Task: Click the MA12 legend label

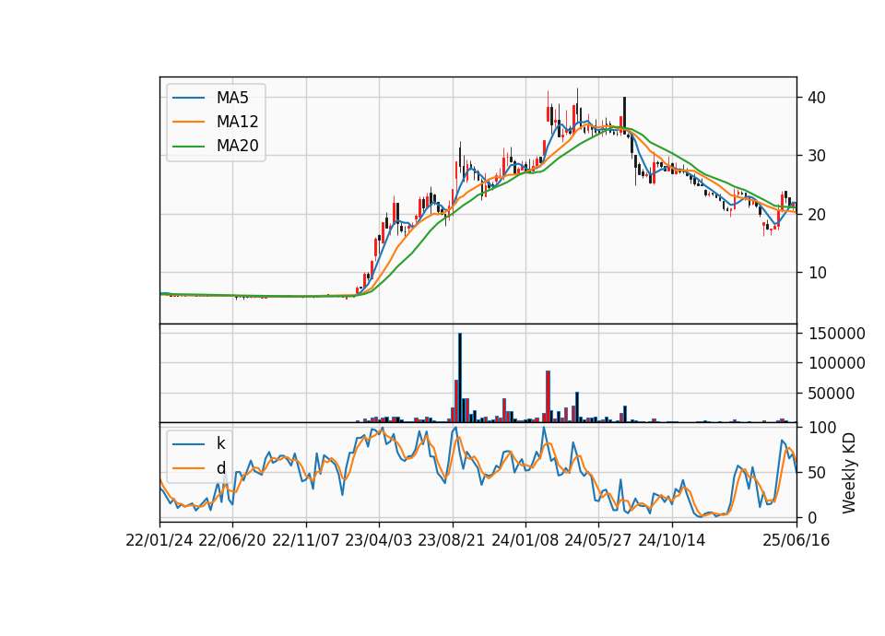Action: [x=237, y=122]
